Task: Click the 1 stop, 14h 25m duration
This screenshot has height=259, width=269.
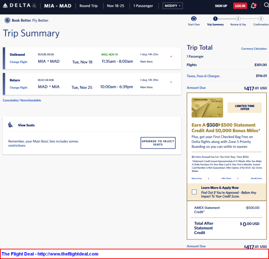Action: coord(149,54)
